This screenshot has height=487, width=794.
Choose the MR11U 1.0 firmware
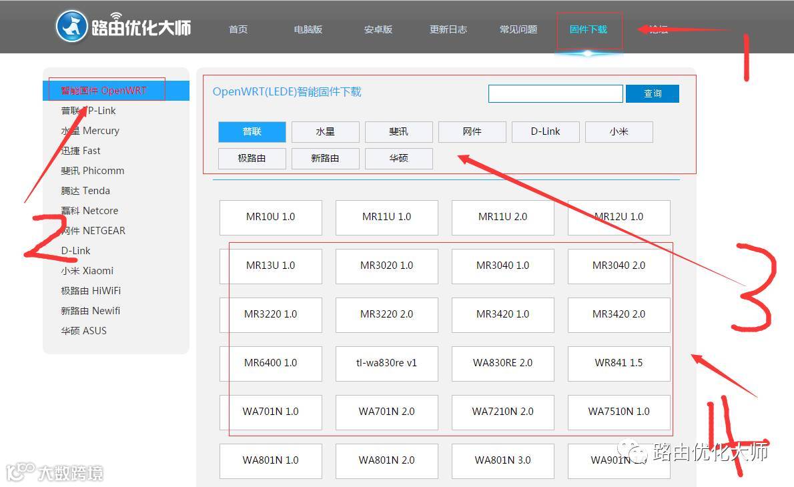point(387,217)
